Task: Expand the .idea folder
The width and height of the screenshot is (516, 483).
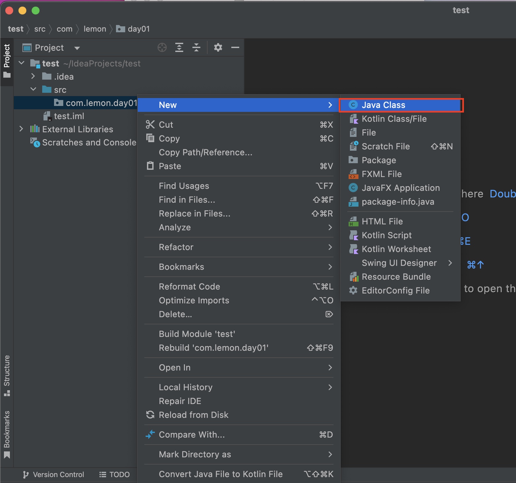Action: [33, 76]
